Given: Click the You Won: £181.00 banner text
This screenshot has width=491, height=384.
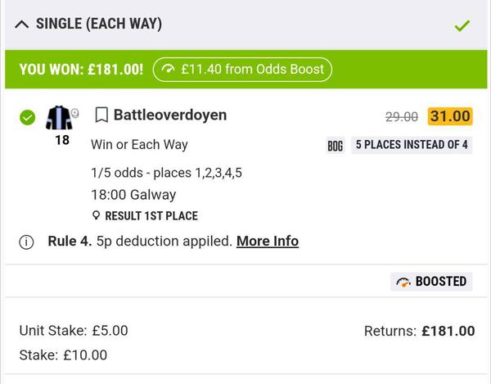Looking at the screenshot, I should coord(81,70).
